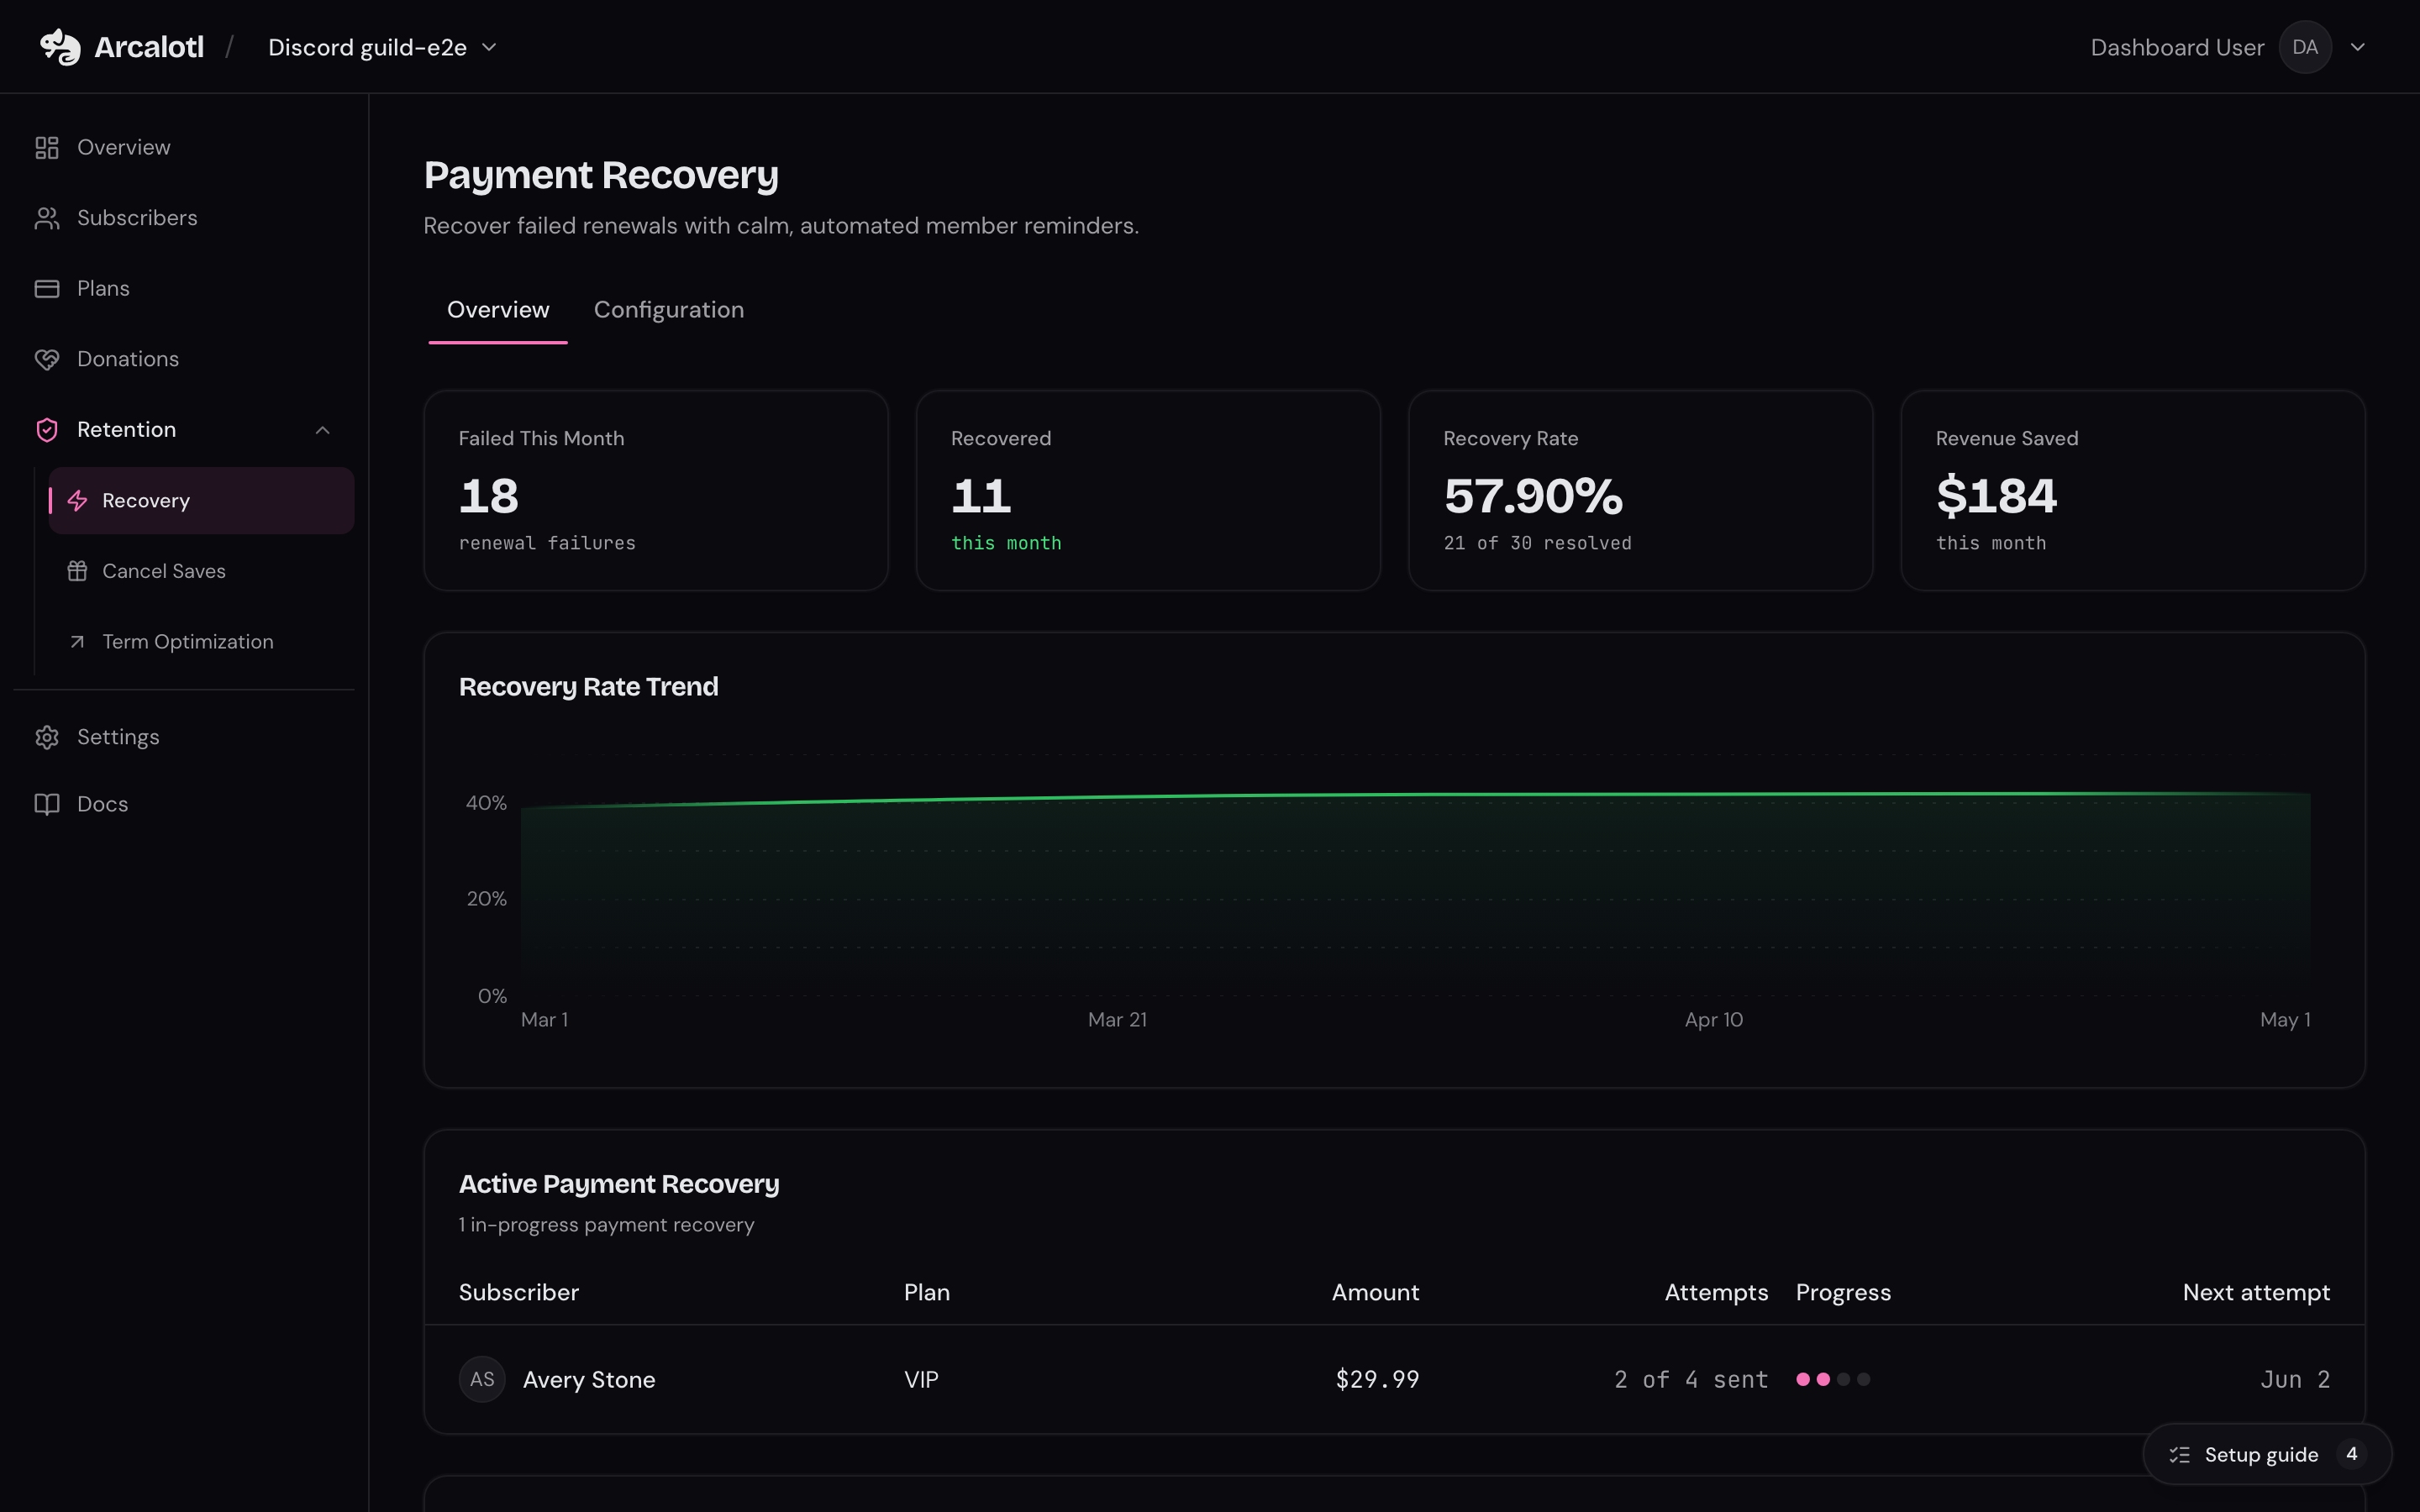2420x1512 pixels.
Task: Open Docs in the sidebar
Action: 184,804
